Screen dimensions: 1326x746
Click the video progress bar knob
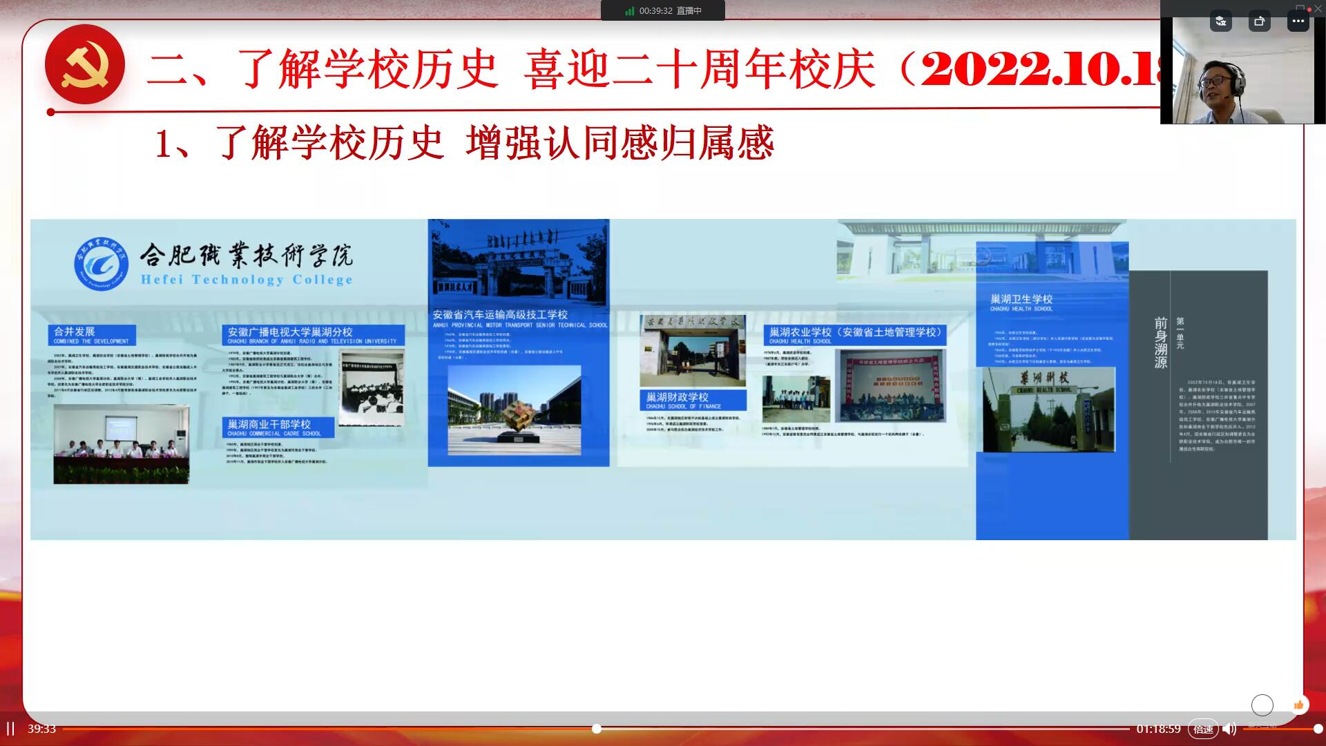click(597, 729)
